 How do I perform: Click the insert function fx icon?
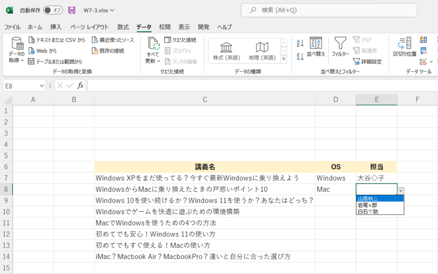tap(80, 85)
